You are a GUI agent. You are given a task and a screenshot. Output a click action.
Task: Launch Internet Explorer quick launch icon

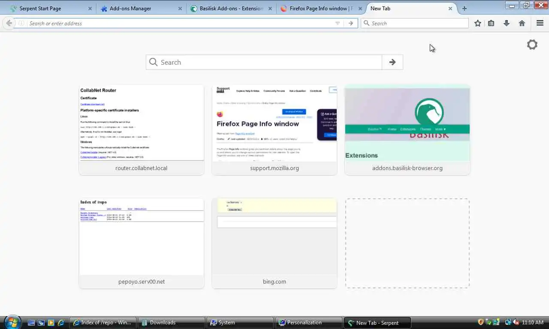tap(61, 323)
